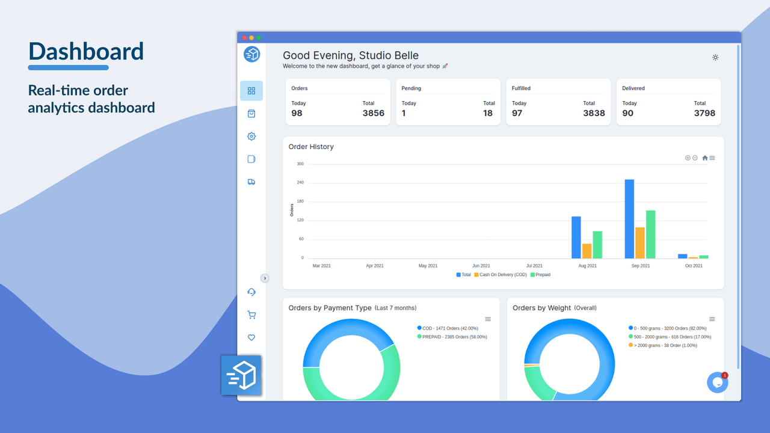Click the shopping cart icon in sidebar

[251, 315]
